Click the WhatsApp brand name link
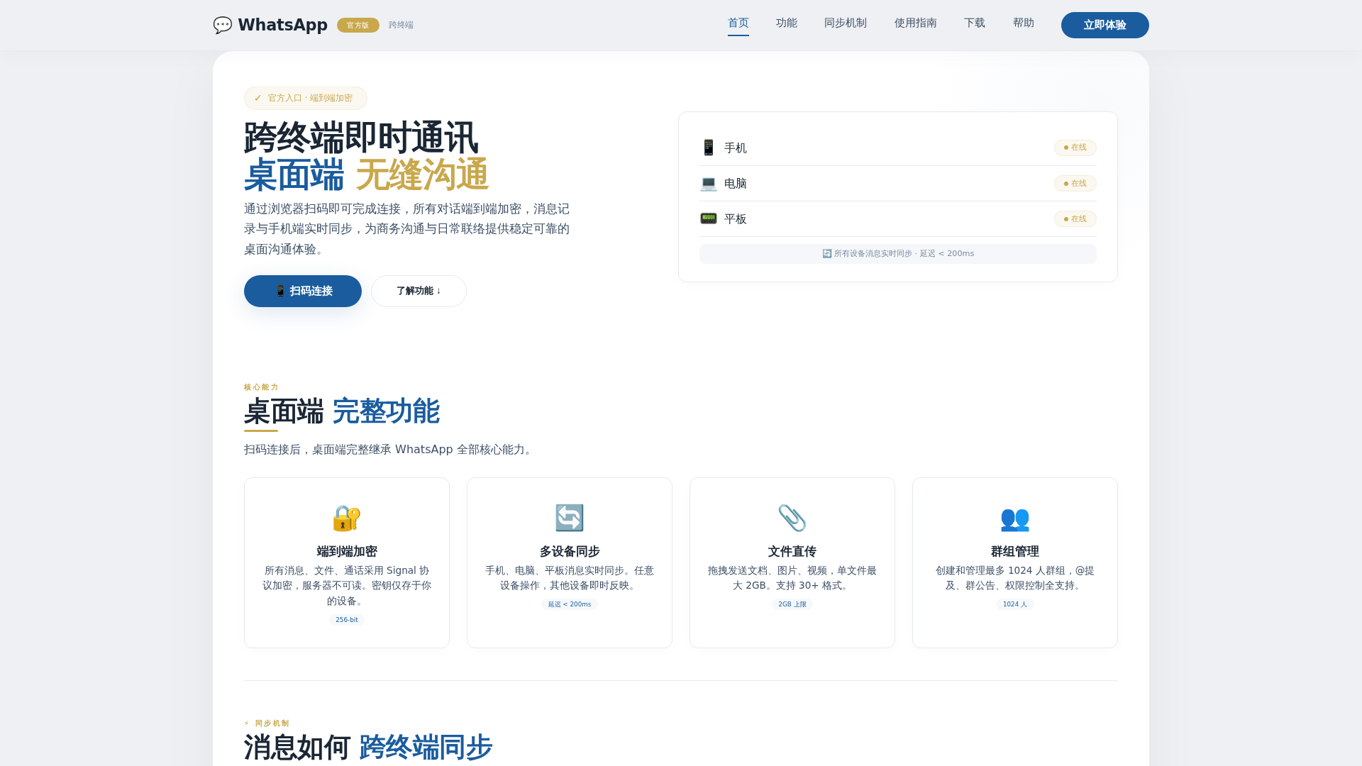The width and height of the screenshot is (1362, 766). point(283,25)
